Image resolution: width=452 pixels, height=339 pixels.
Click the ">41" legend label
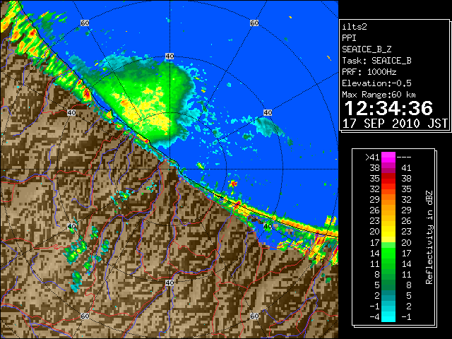372,157
